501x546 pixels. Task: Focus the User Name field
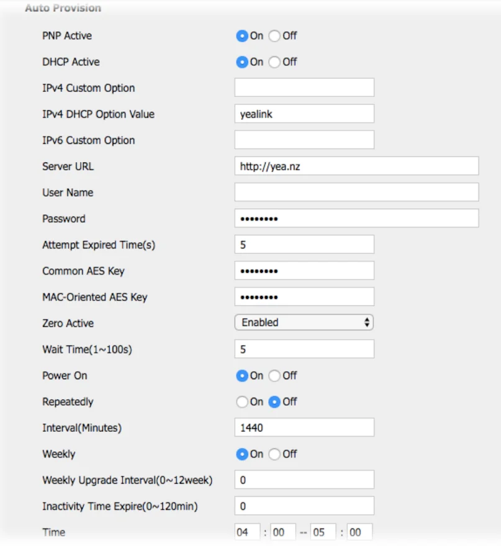(357, 192)
